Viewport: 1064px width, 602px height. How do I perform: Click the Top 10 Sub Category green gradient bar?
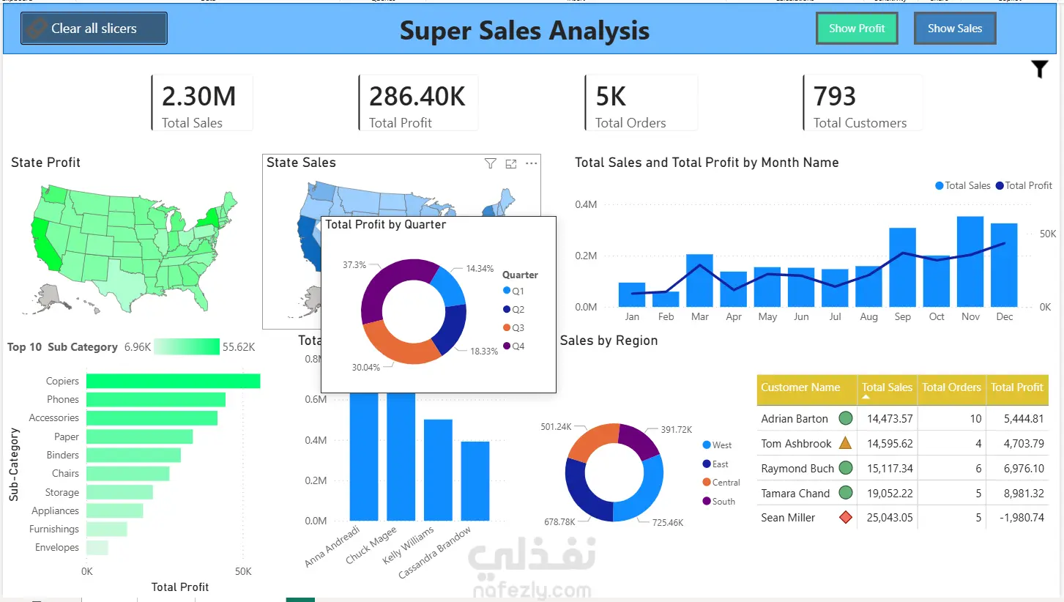(187, 346)
